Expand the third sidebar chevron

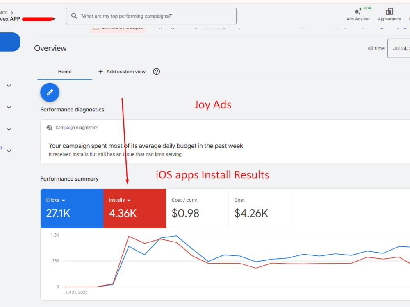(x=9, y=129)
